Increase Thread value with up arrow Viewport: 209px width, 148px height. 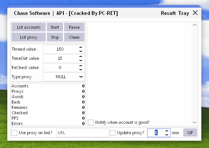[81, 48]
